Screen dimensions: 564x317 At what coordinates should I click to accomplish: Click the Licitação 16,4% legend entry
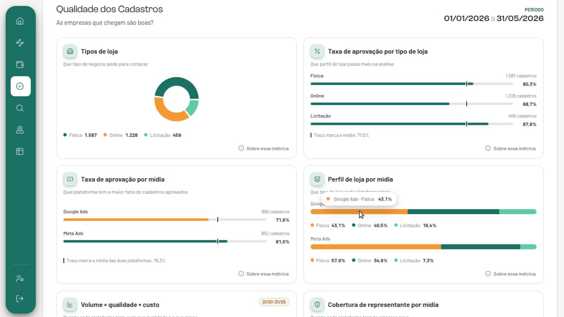pyautogui.click(x=415, y=225)
